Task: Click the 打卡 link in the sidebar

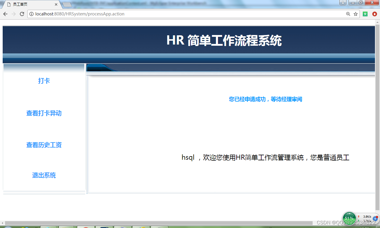Action: [x=44, y=81]
